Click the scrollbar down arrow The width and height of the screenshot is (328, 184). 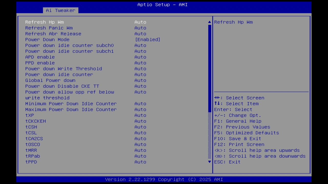pyautogui.click(x=209, y=162)
